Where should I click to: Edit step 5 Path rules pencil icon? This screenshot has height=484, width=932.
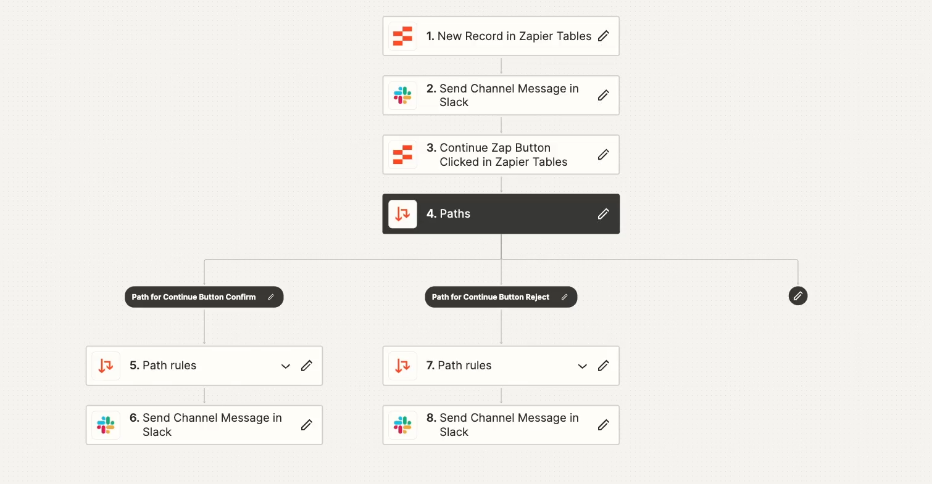pyautogui.click(x=307, y=366)
